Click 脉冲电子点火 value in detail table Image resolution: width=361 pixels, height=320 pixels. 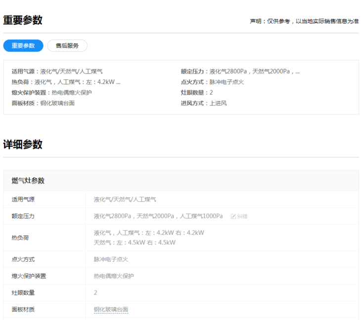pyautogui.click(x=111, y=259)
